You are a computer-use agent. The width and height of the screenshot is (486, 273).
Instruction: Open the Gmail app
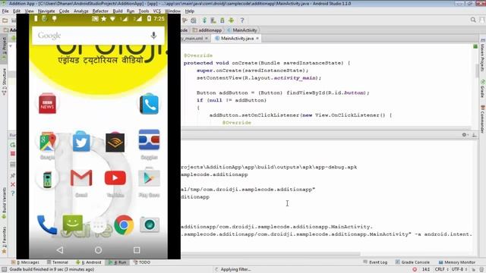[81, 177]
